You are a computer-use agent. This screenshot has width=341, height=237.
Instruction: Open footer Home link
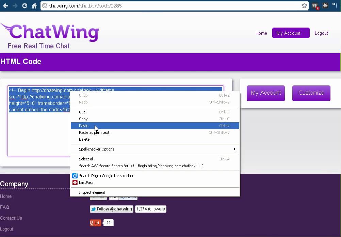point(6,196)
